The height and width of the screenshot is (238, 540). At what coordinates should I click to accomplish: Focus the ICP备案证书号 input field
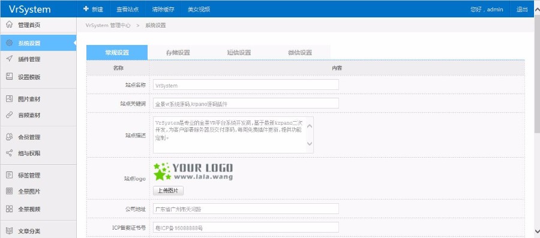(246, 227)
